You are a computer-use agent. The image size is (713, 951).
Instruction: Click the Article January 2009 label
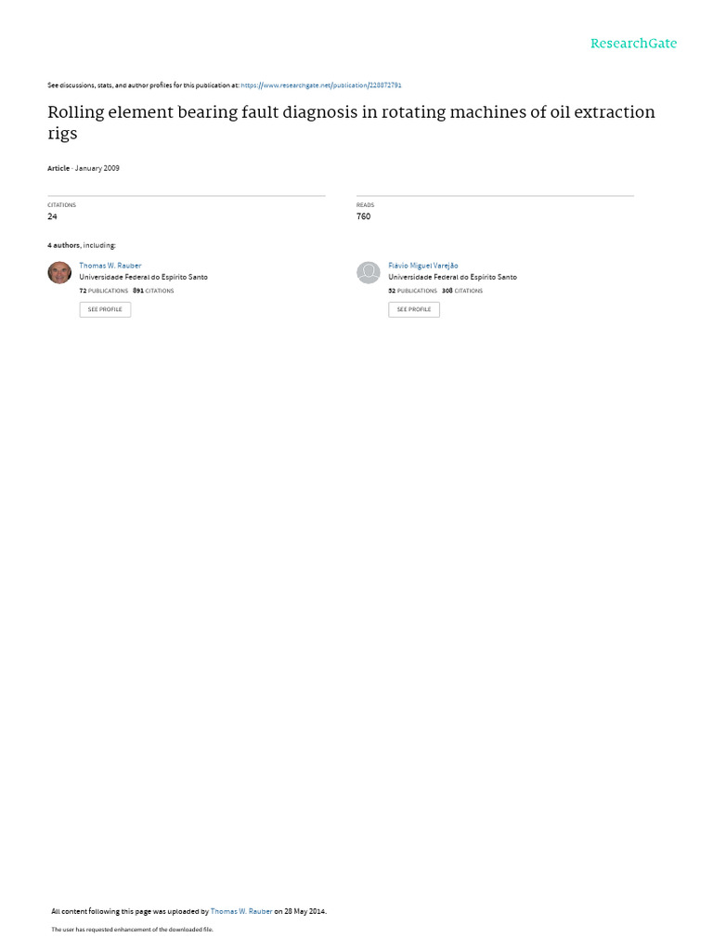[84, 168]
